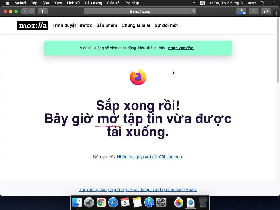Click the downloading file in the Dock
Image resolution: width=280 pixels, height=210 pixels.
191,203
